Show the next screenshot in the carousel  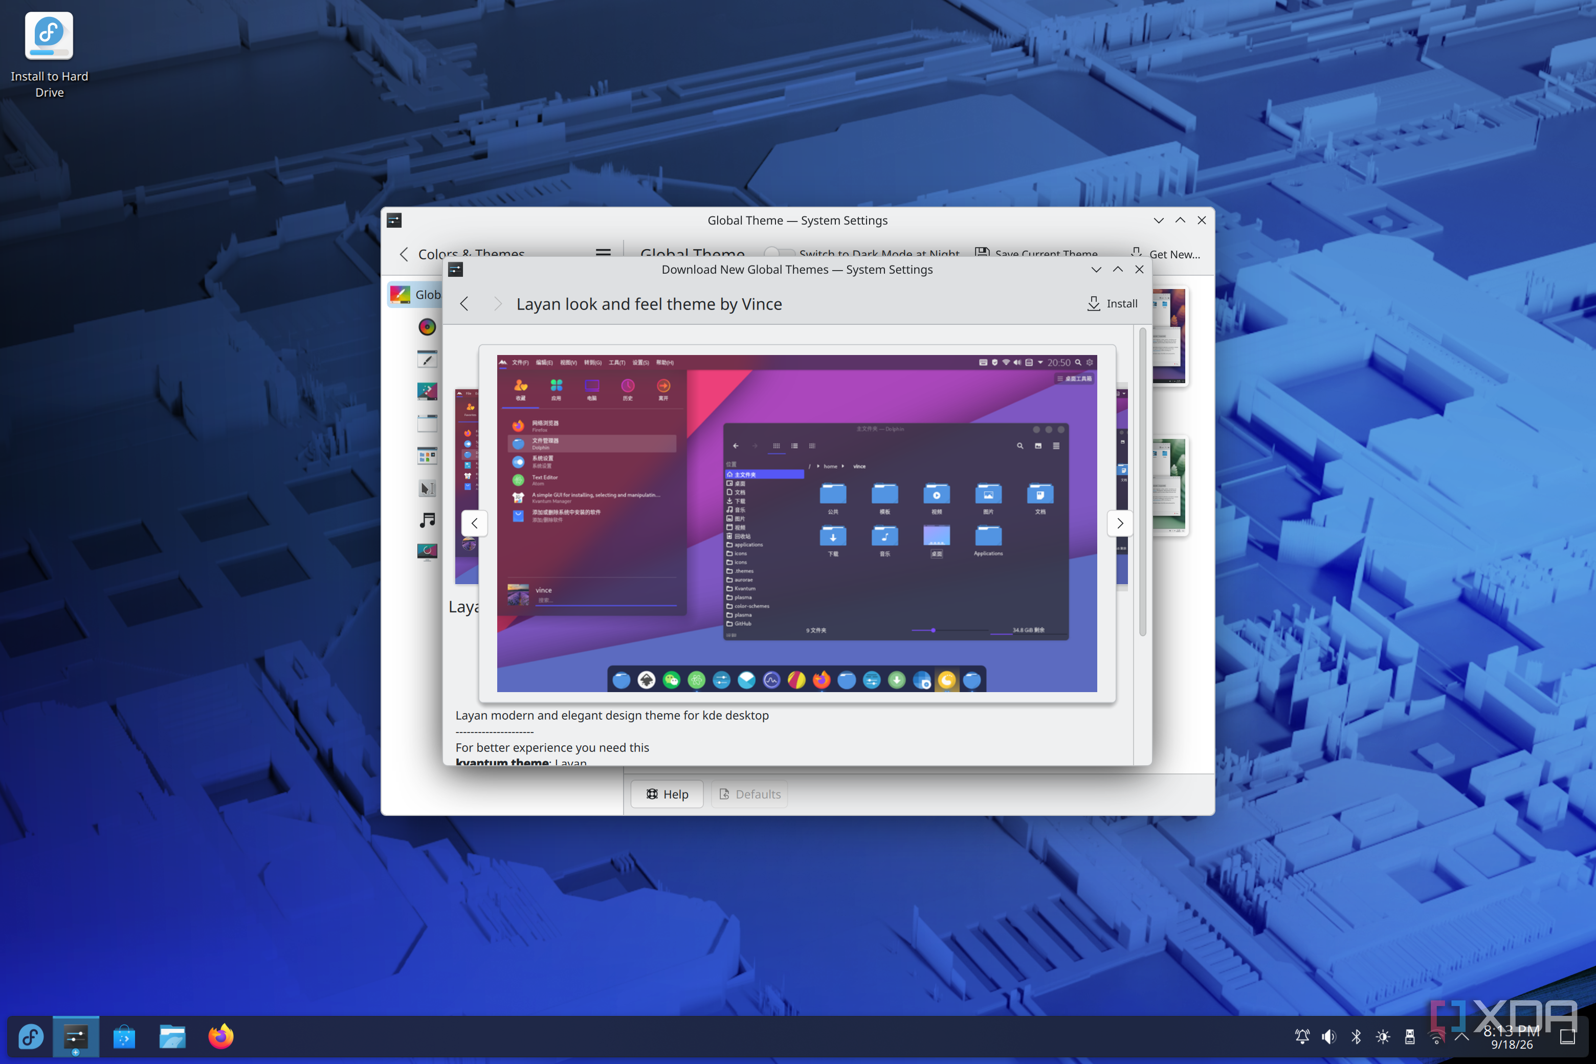1120,523
